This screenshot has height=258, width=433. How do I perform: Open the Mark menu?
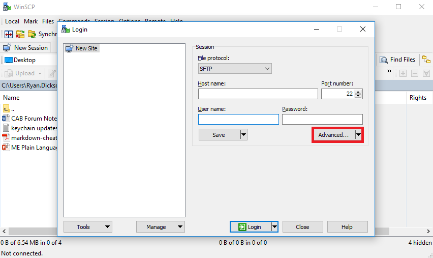pyautogui.click(x=30, y=21)
